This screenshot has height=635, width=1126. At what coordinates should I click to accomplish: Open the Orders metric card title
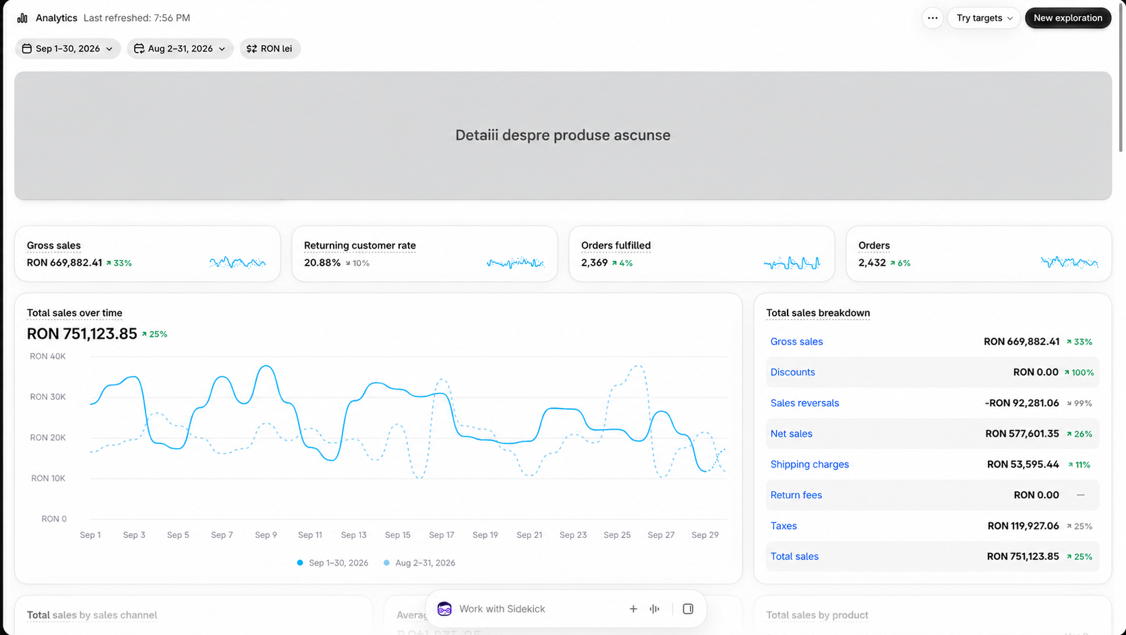[x=874, y=245]
